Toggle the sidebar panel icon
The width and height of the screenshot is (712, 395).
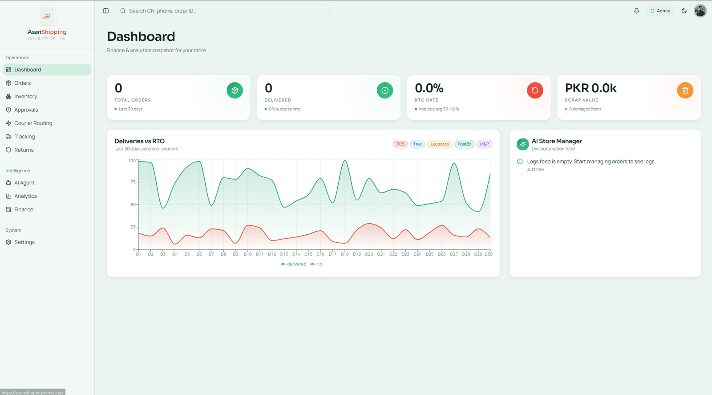tap(106, 11)
